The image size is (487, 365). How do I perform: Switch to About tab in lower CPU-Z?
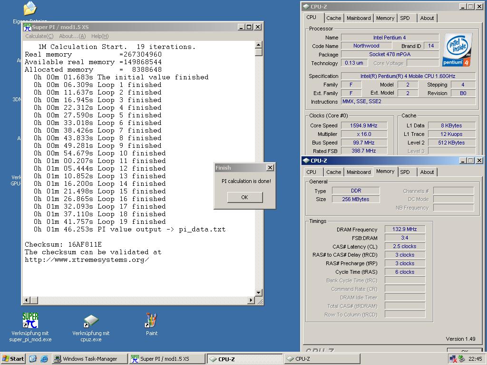coord(427,172)
